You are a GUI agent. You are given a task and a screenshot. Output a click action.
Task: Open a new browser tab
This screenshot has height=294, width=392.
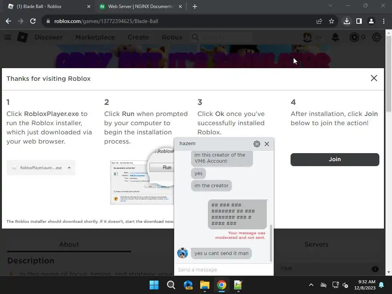pos(195,7)
